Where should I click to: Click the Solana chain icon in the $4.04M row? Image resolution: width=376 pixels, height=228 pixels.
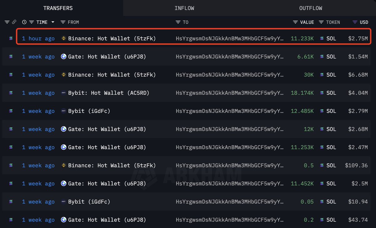[x=11, y=93]
